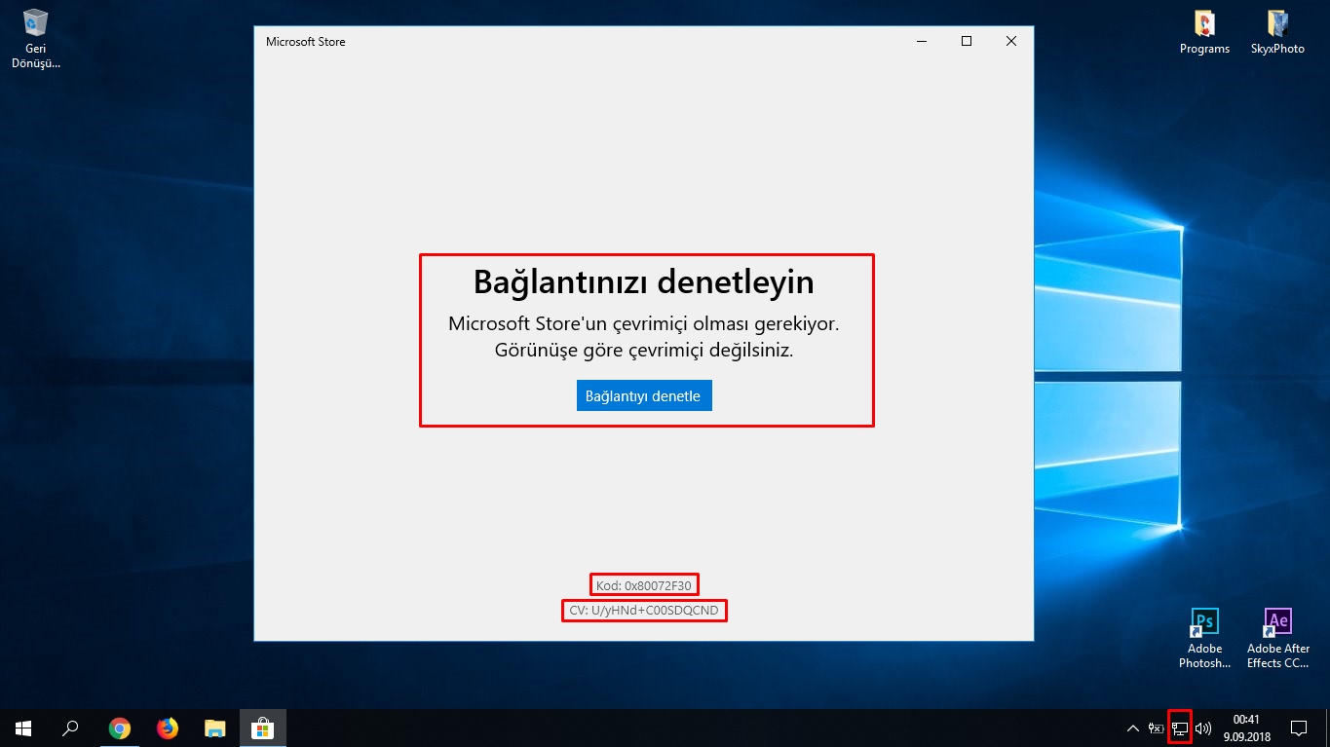
Task: Select the Adobe Photoshop desktop shortcut
Action: click(x=1204, y=639)
